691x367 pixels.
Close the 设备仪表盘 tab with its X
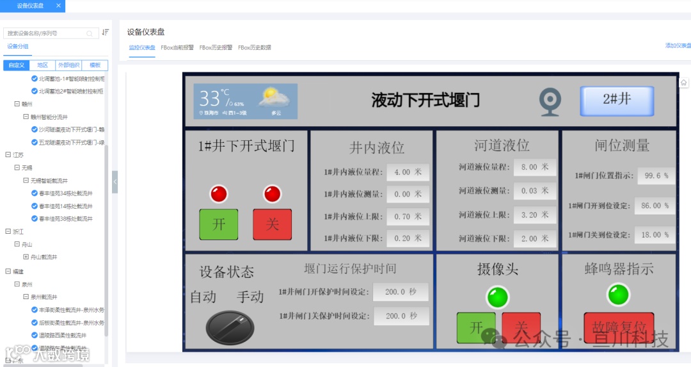tap(58, 6)
